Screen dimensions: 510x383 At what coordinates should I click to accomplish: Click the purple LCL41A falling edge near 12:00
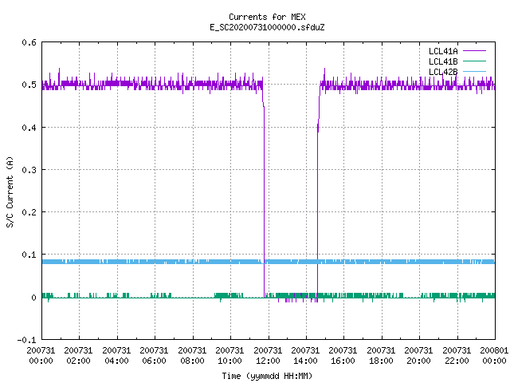(264, 195)
